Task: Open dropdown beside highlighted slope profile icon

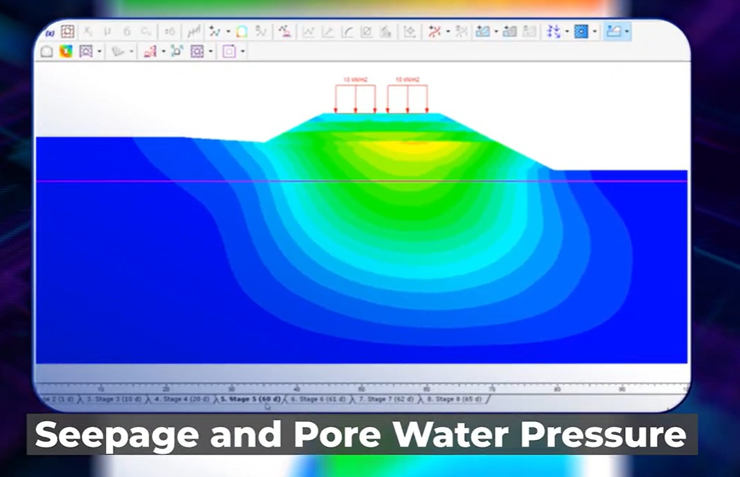Action: 627,32
